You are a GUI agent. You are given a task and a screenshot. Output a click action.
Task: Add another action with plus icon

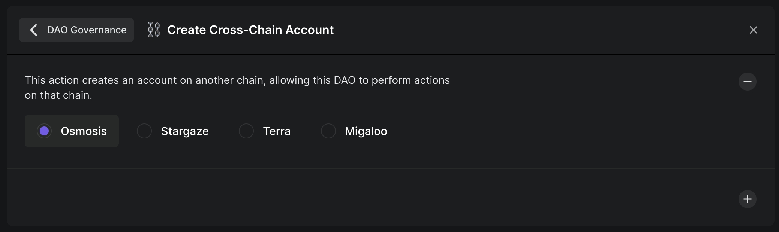[747, 199]
